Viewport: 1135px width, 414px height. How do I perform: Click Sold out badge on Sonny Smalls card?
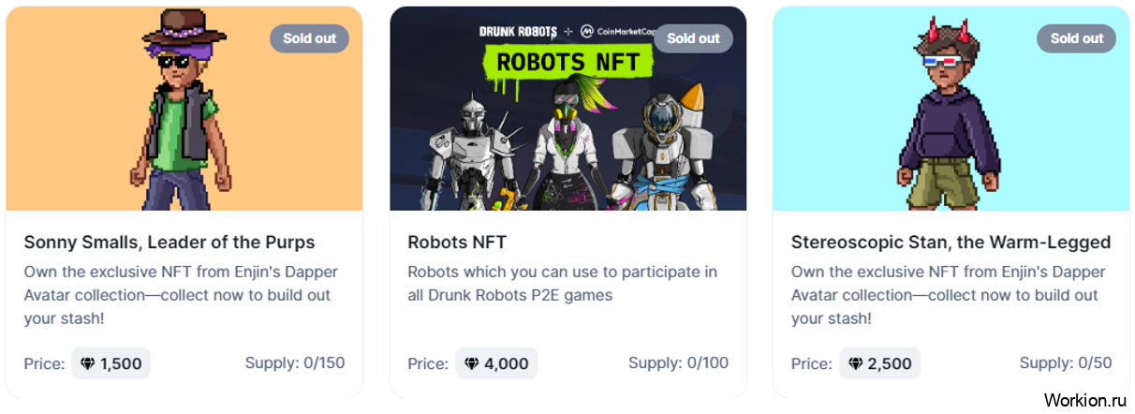pyautogui.click(x=309, y=38)
